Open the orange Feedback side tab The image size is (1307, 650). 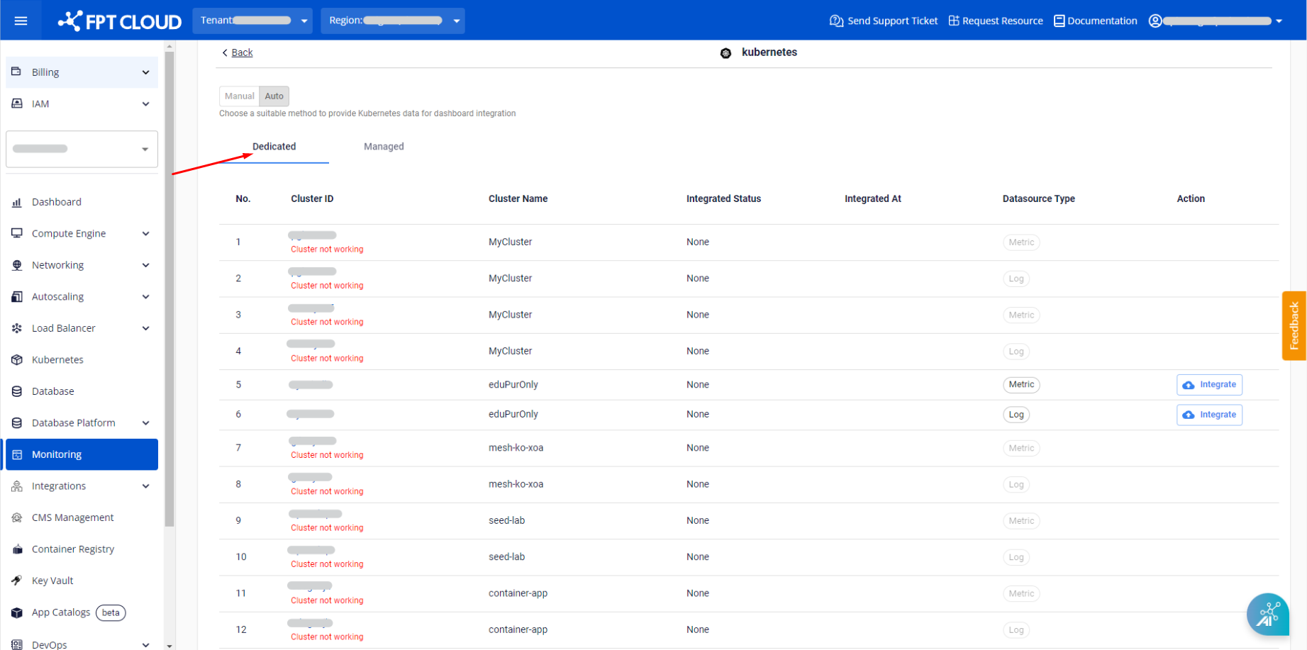1294,326
